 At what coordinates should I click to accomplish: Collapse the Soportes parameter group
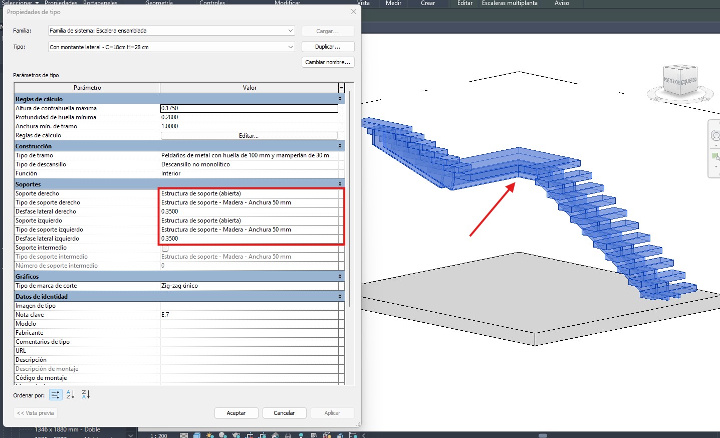point(340,184)
